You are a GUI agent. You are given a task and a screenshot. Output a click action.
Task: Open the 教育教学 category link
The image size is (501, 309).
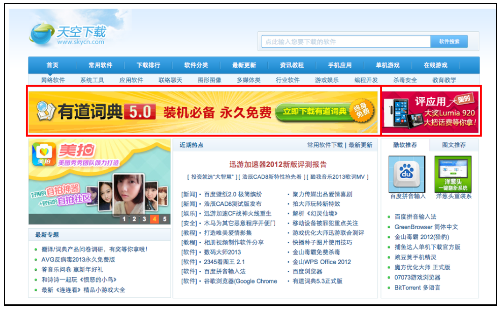tap(444, 80)
